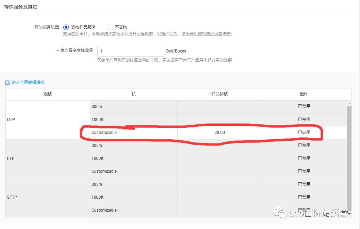Click 已禁用 button for FTP 305m row

[x=304, y=146]
